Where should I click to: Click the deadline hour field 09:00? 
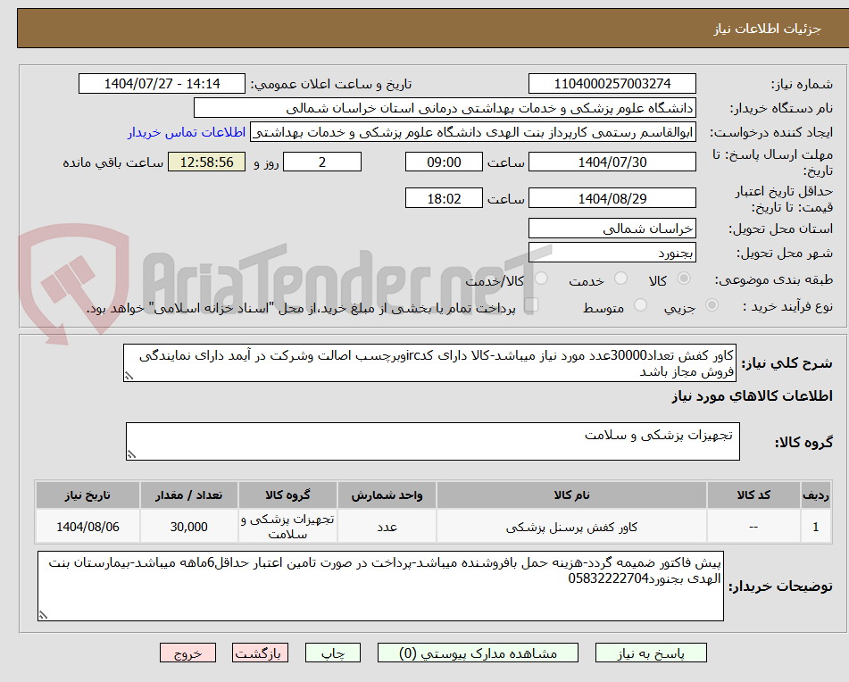[x=444, y=162]
